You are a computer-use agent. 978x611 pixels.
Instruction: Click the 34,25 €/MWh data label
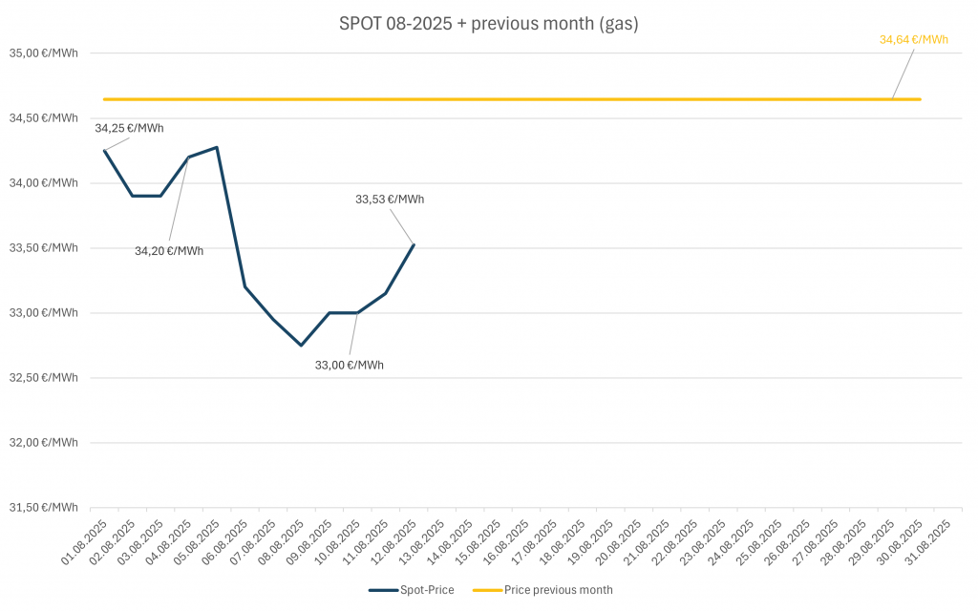tap(129, 127)
